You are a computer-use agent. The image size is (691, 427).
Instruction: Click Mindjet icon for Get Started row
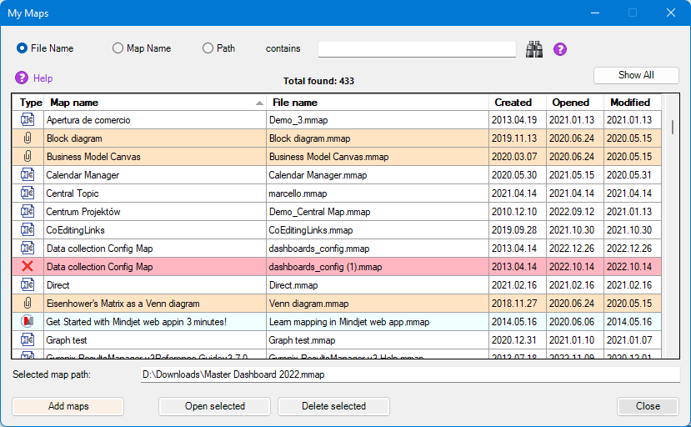coord(28,322)
